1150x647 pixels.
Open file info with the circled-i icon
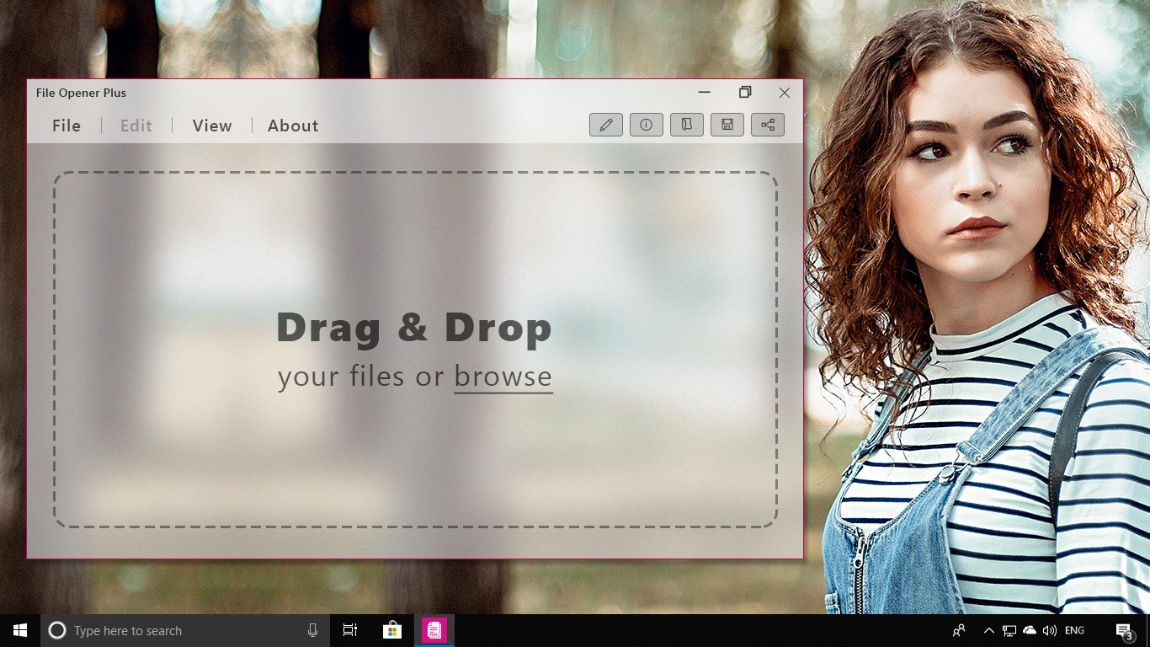pyautogui.click(x=647, y=125)
